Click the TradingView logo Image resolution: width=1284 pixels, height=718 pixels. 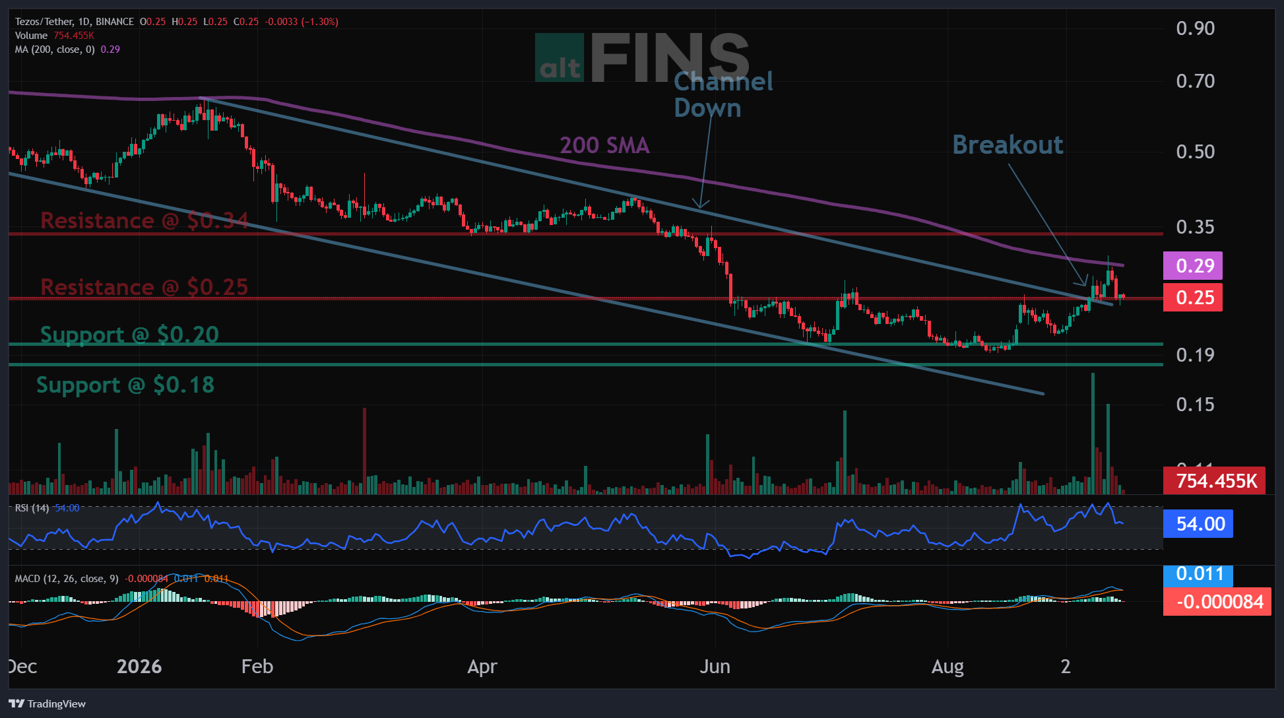[48, 703]
